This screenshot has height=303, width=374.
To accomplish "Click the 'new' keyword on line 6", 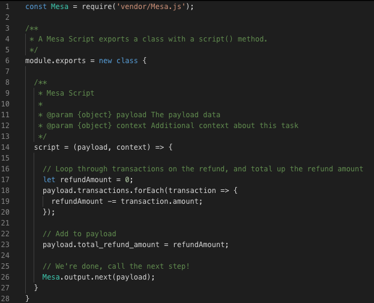I will (106, 61).
